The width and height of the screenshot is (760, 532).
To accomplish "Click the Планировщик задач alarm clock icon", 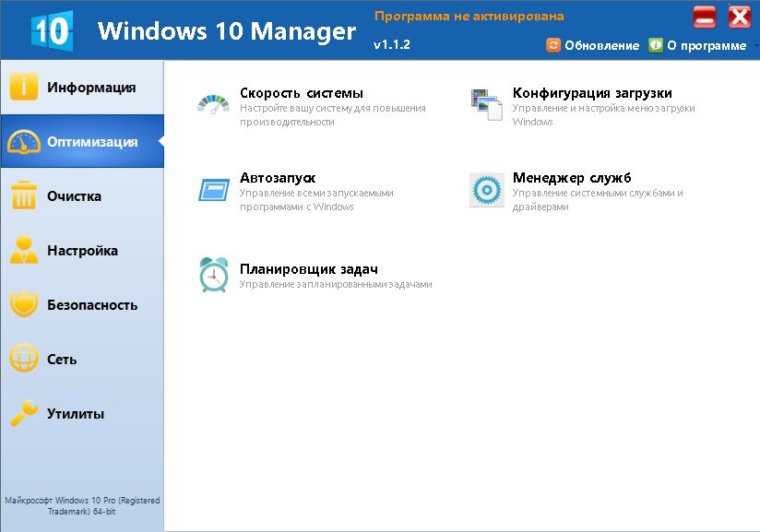I will 214,274.
